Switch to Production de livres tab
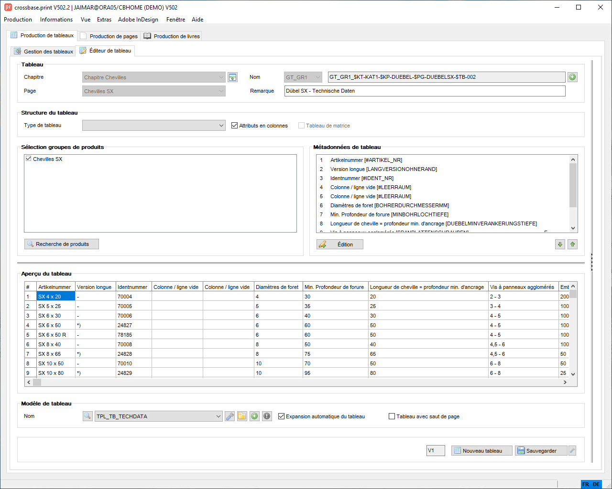The image size is (612, 489). (x=172, y=36)
